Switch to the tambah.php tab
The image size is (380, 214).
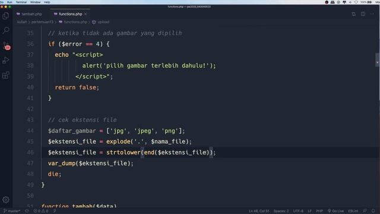29,14
